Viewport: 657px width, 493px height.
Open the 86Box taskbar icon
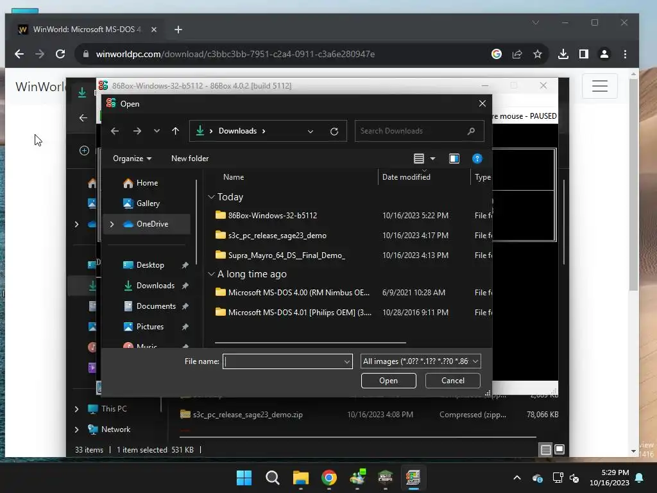tap(413, 478)
